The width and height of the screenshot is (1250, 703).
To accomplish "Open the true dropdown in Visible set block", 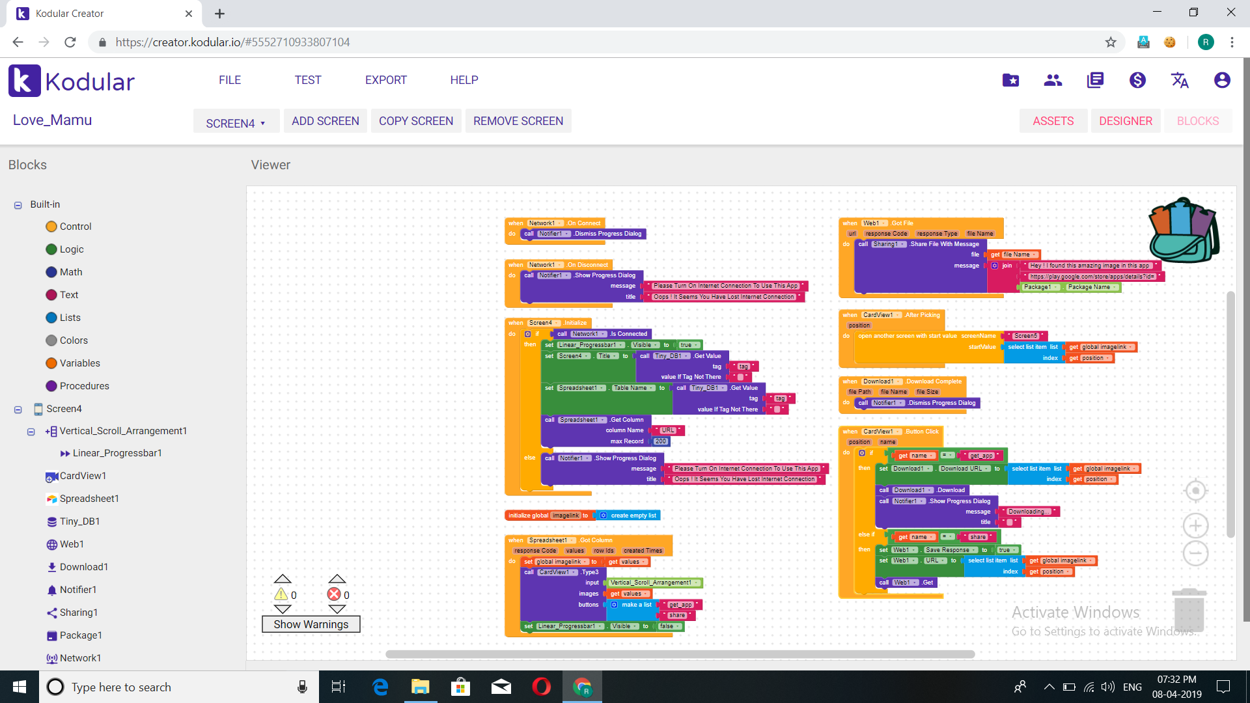I will point(689,345).
